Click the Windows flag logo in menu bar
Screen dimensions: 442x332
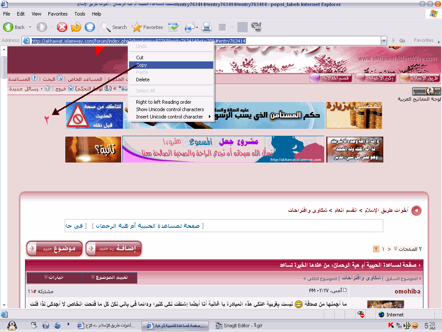pyautogui.click(x=434, y=13)
